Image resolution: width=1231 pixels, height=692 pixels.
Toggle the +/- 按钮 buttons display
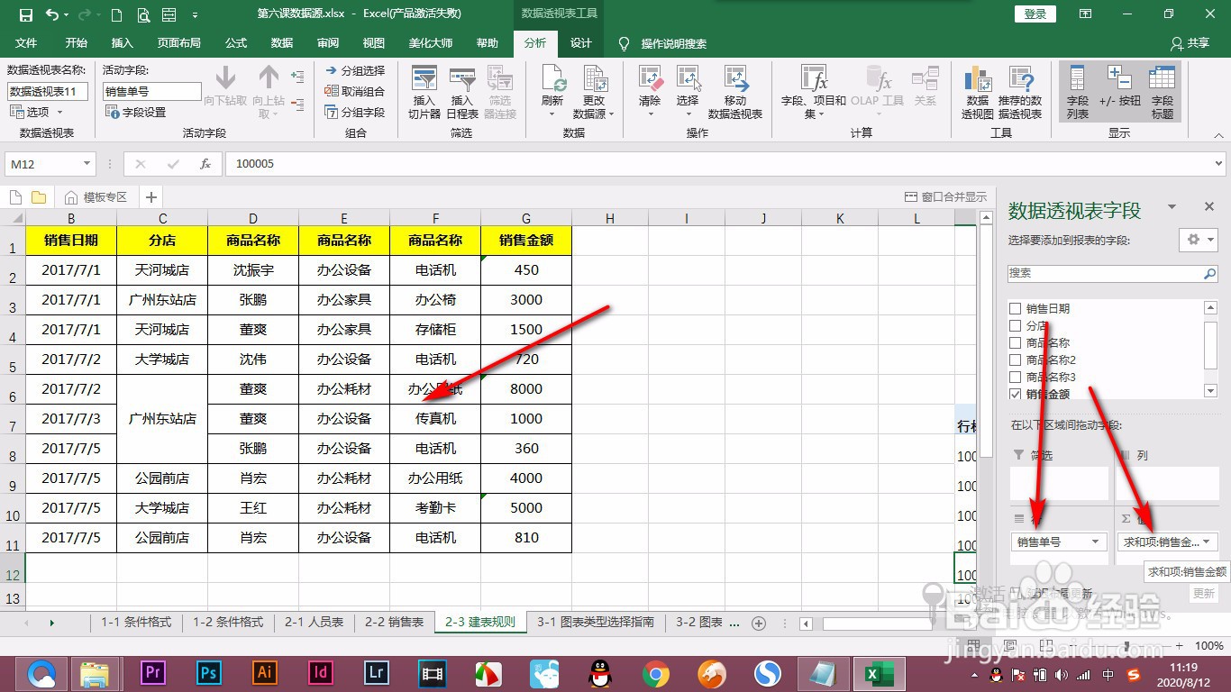click(x=1117, y=90)
